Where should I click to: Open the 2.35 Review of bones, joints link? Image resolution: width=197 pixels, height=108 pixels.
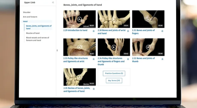point(77,89)
